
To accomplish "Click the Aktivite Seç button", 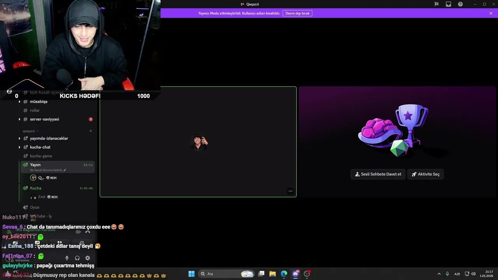I will pyautogui.click(x=426, y=174).
